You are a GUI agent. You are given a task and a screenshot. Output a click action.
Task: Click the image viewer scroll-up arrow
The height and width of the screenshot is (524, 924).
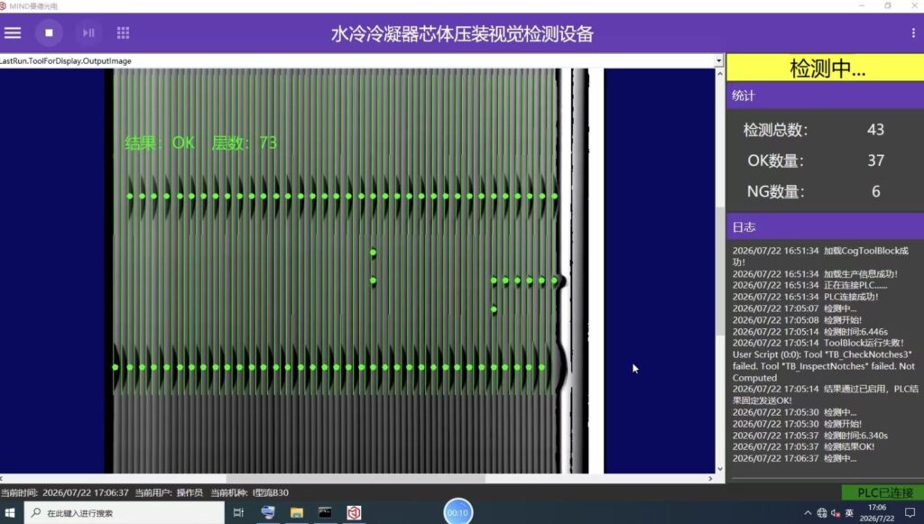(x=719, y=74)
